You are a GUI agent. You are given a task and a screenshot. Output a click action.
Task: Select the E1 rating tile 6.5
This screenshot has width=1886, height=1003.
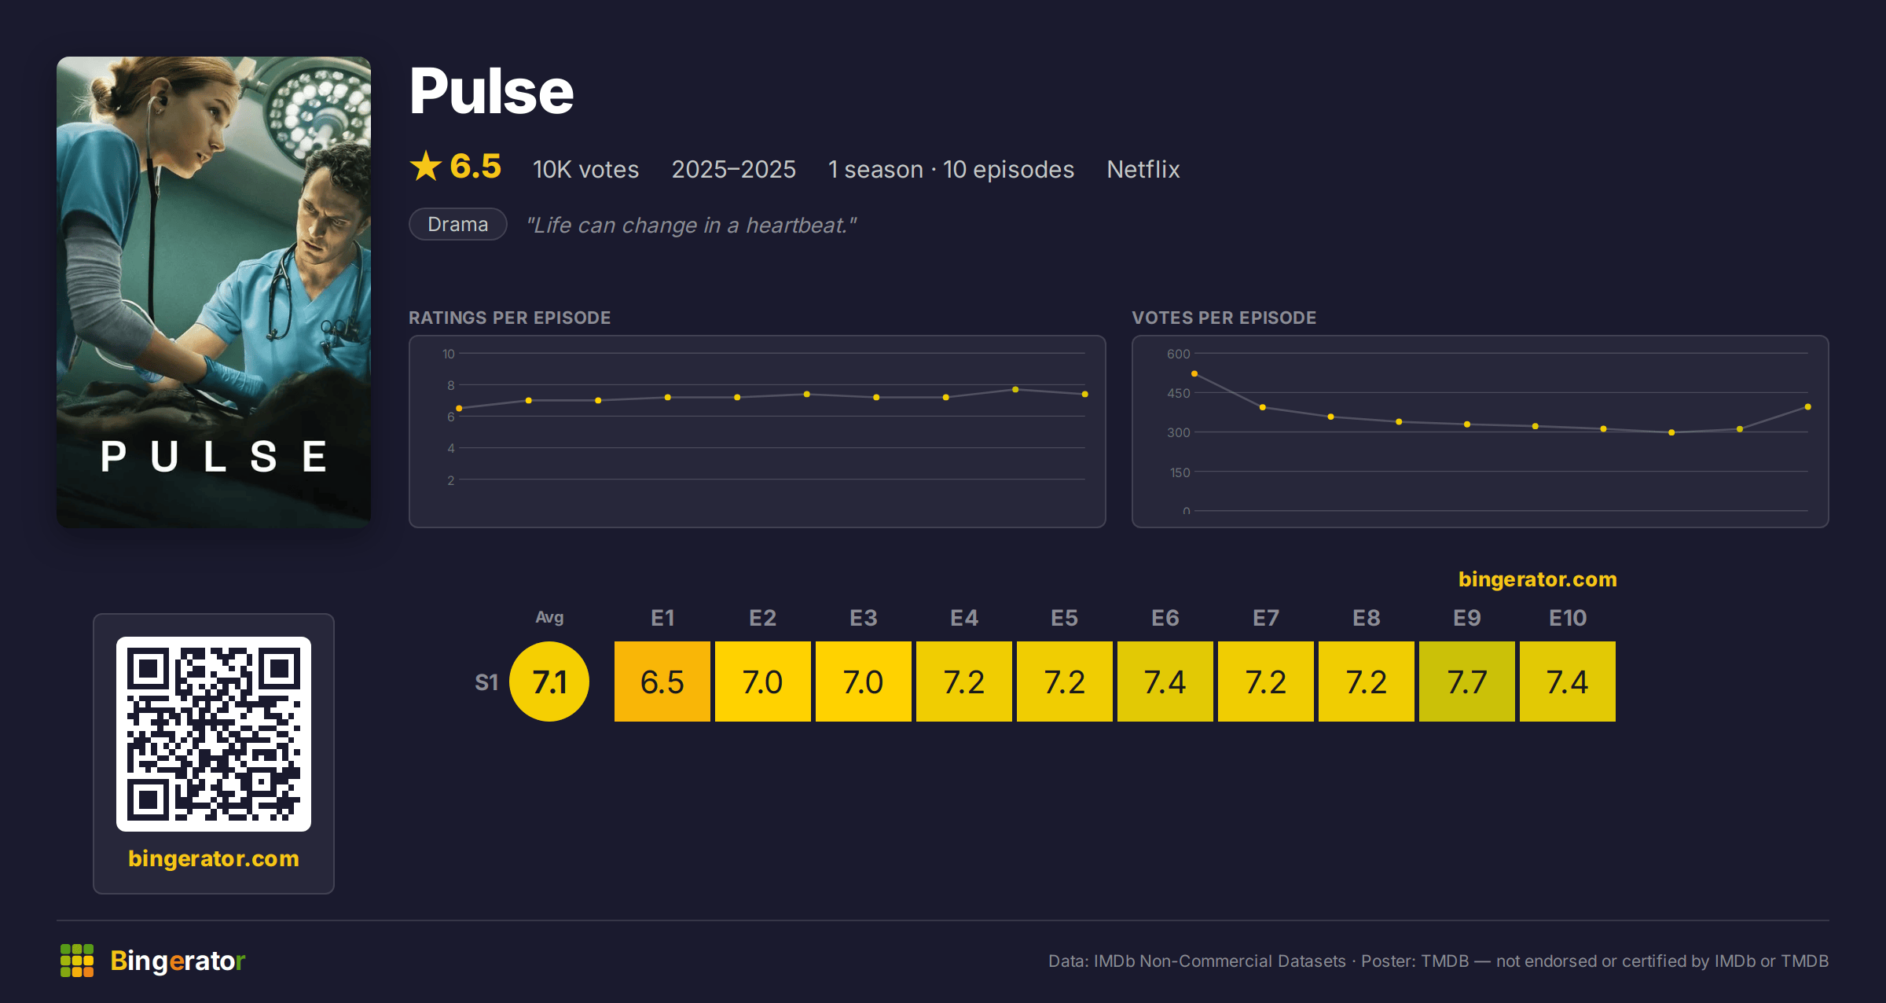coord(662,682)
